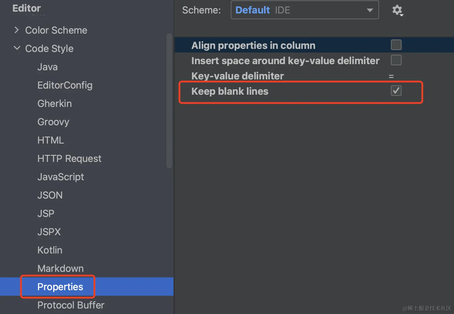
Task: Go to Groovy code style
Action: point(53,122)
